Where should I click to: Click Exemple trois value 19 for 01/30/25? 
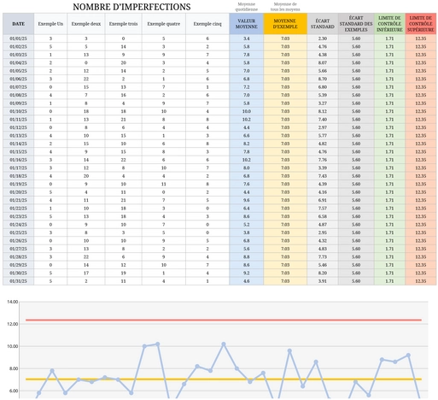(x=123, y=274)
